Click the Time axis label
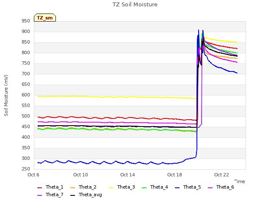The height and width of the screenshot is (203, 271). (x=240, y=181)
